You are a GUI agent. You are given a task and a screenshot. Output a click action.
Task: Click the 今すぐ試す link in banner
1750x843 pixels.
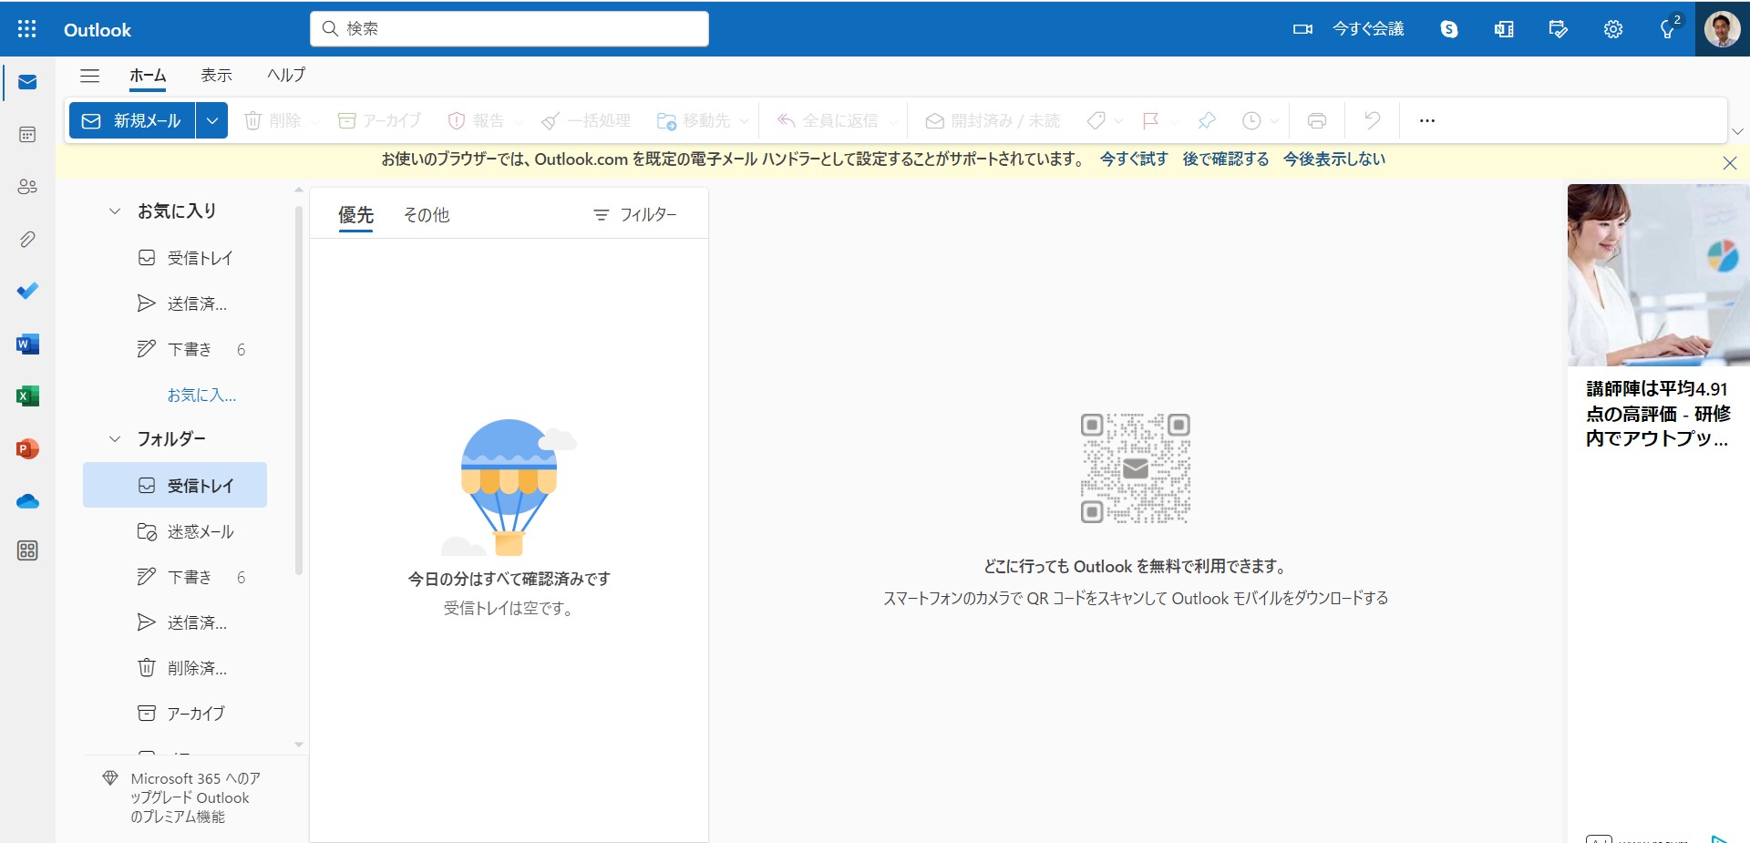tap(1133, 159)
